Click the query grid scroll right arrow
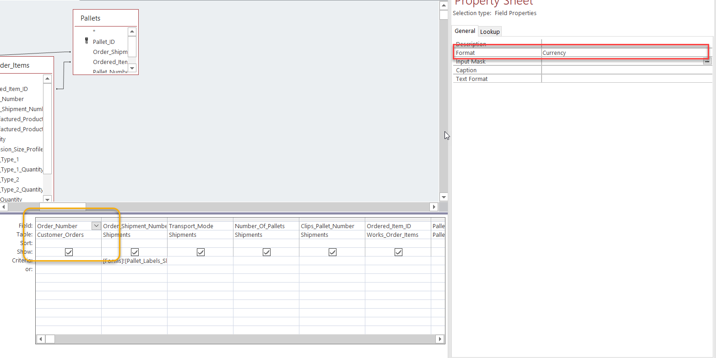This screenshot has height=358, width=716. tap(440, 339)
